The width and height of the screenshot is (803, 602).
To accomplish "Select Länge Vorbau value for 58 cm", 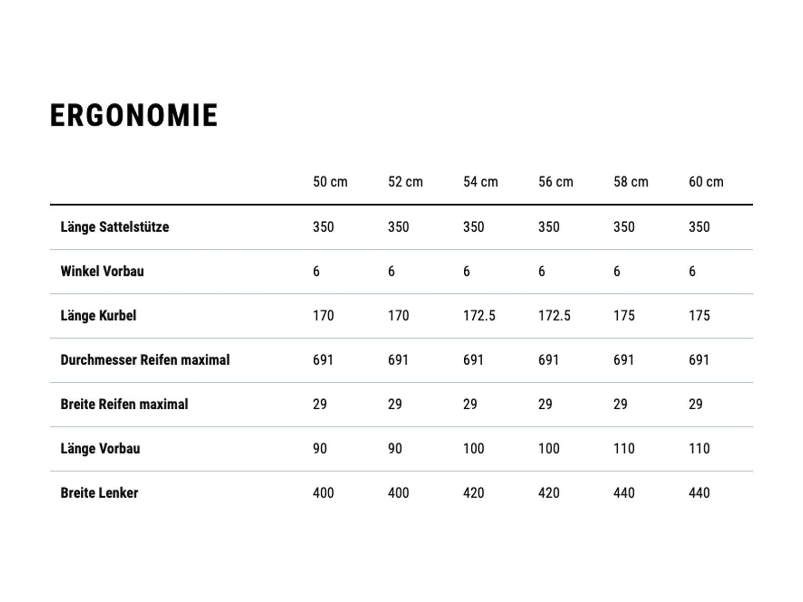I will [x=624, y=448].
